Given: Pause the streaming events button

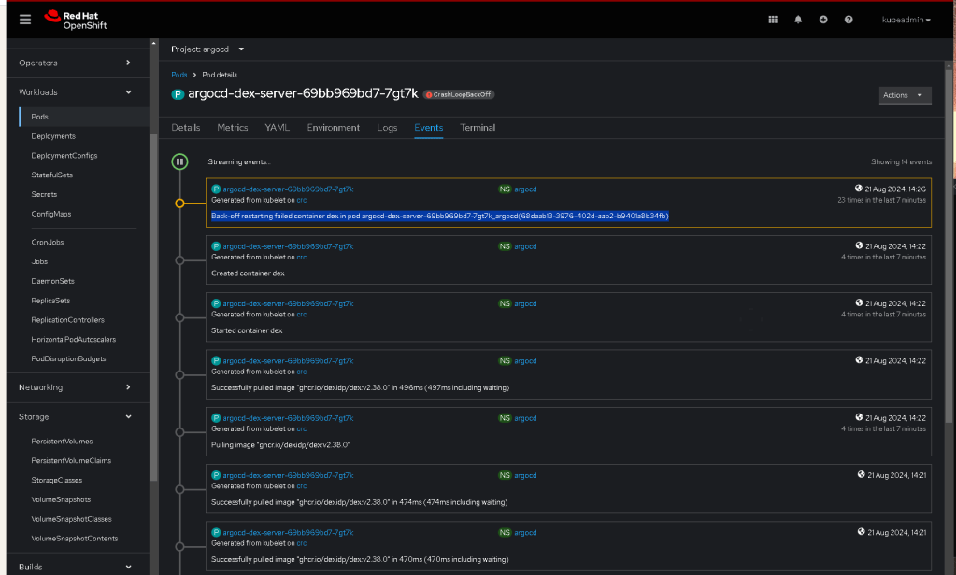Looking at the screenshot, I should coord(179,161).
